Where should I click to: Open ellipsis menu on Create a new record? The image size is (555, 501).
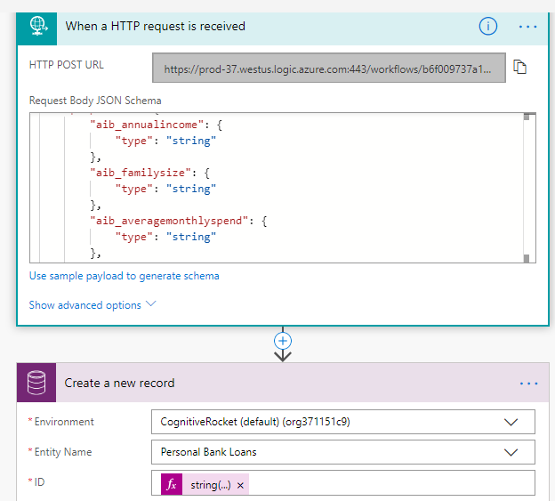pos(528,383)
